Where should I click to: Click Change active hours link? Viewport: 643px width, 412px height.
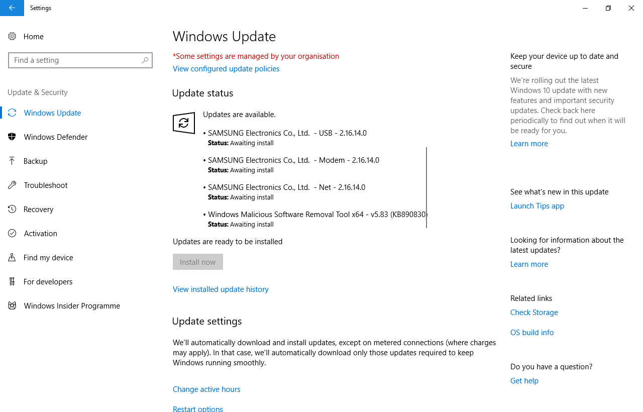coord(206,389)
